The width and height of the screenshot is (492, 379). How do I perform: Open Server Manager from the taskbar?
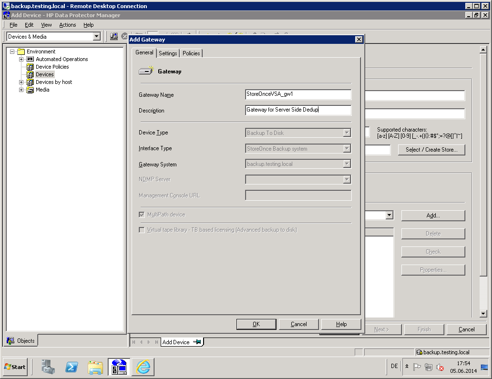(48, 367)
